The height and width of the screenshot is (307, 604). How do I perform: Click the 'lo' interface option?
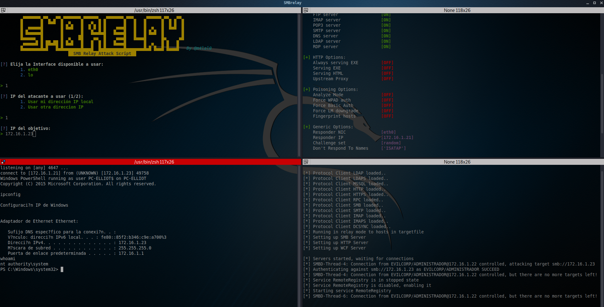click(x=31, y=75)
